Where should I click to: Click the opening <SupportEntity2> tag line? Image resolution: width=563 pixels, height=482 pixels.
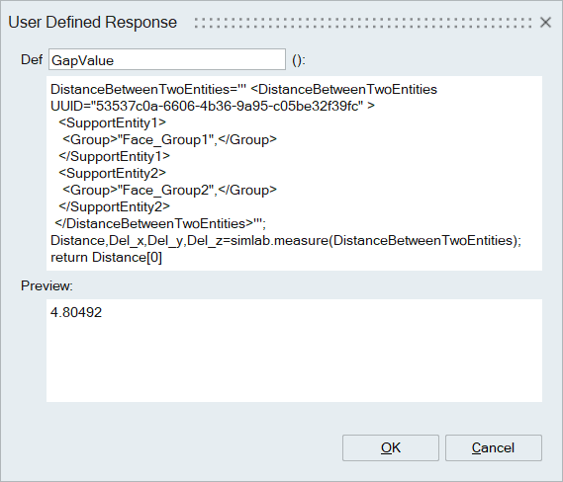112,173
